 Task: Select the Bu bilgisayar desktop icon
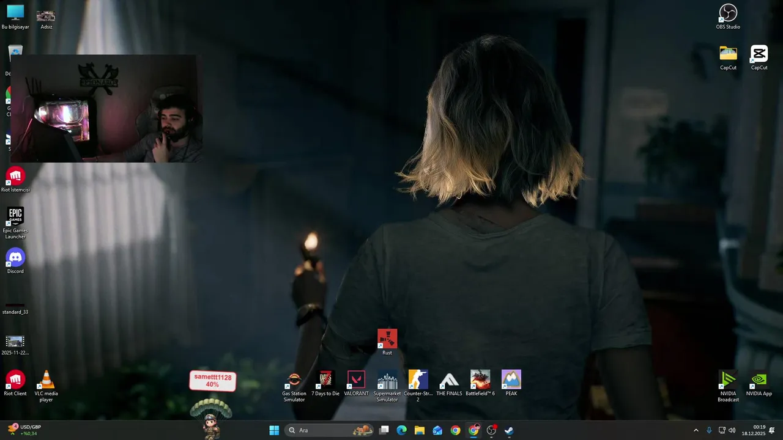click(15, 17)
